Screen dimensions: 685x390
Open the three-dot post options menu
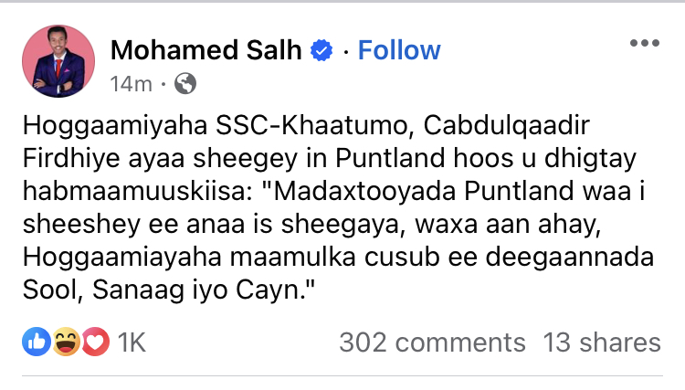(x=645, y=45)
